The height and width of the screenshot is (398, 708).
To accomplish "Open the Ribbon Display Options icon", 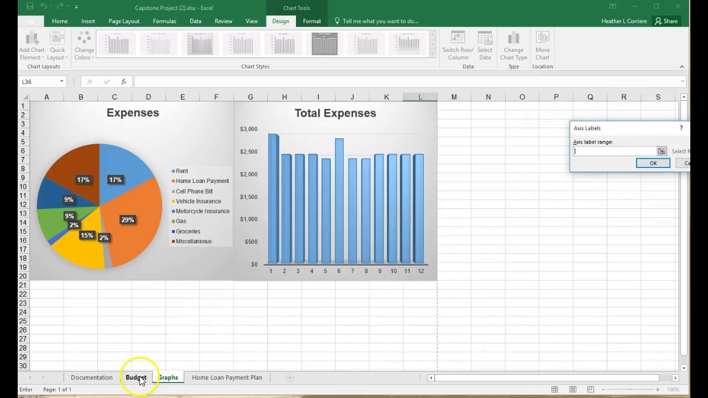I will [613, 7].
